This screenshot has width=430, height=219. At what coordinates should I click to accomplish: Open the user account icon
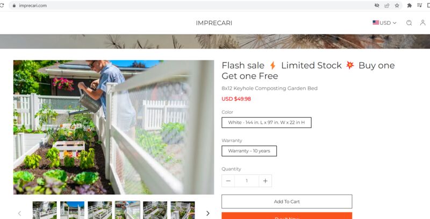click(x=422, y=23)
